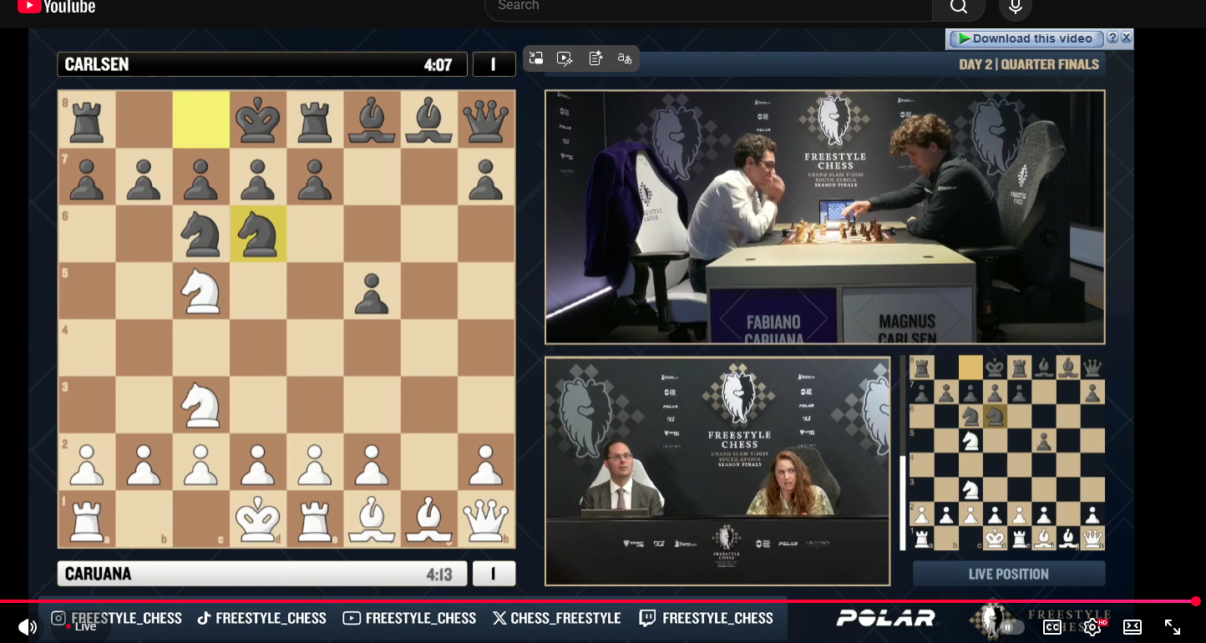Jump to live using the Live badge
Screen dimensions: 1206x643
[81, 626]
